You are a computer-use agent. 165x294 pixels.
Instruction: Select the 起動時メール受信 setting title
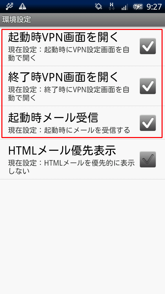(53, 117)
